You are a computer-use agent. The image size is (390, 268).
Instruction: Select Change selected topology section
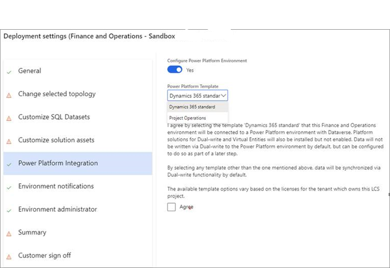(x=78, y=94)
